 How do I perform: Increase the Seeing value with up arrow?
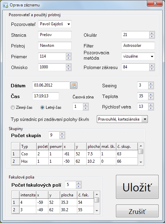click(151, 84)
